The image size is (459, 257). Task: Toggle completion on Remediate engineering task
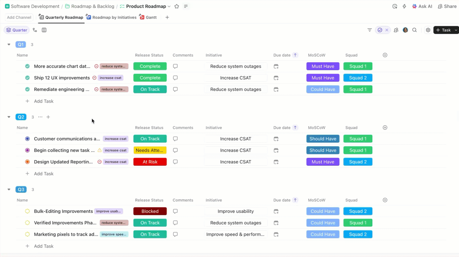coord(27,89)
